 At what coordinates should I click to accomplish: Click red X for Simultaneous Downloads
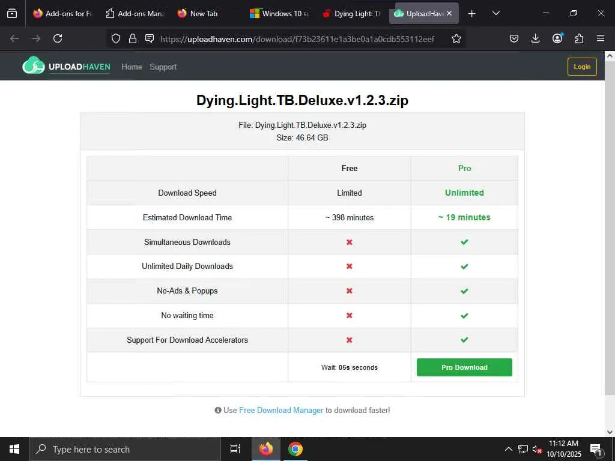[350, 243]
